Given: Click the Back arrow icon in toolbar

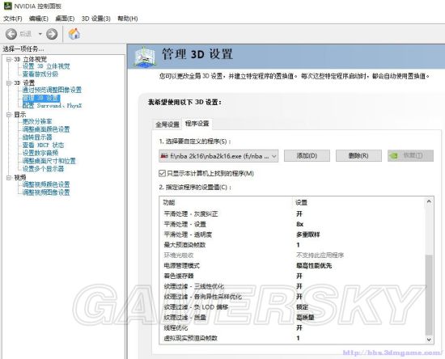Looking at the screenshot, I should pos(11,34).
